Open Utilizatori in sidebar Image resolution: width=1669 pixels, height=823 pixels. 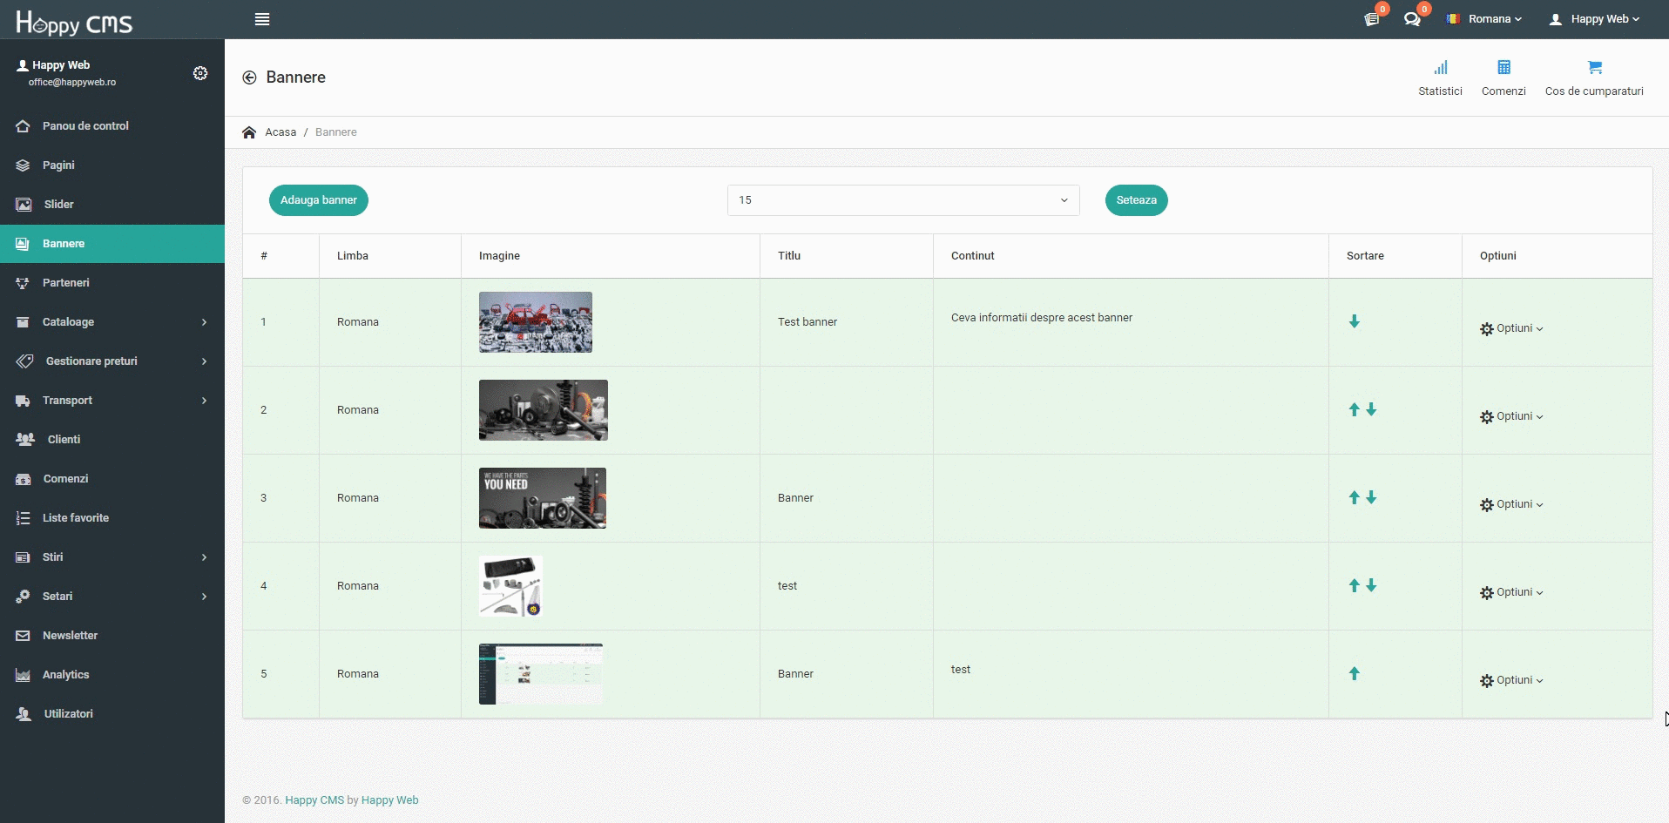(112, 714)
